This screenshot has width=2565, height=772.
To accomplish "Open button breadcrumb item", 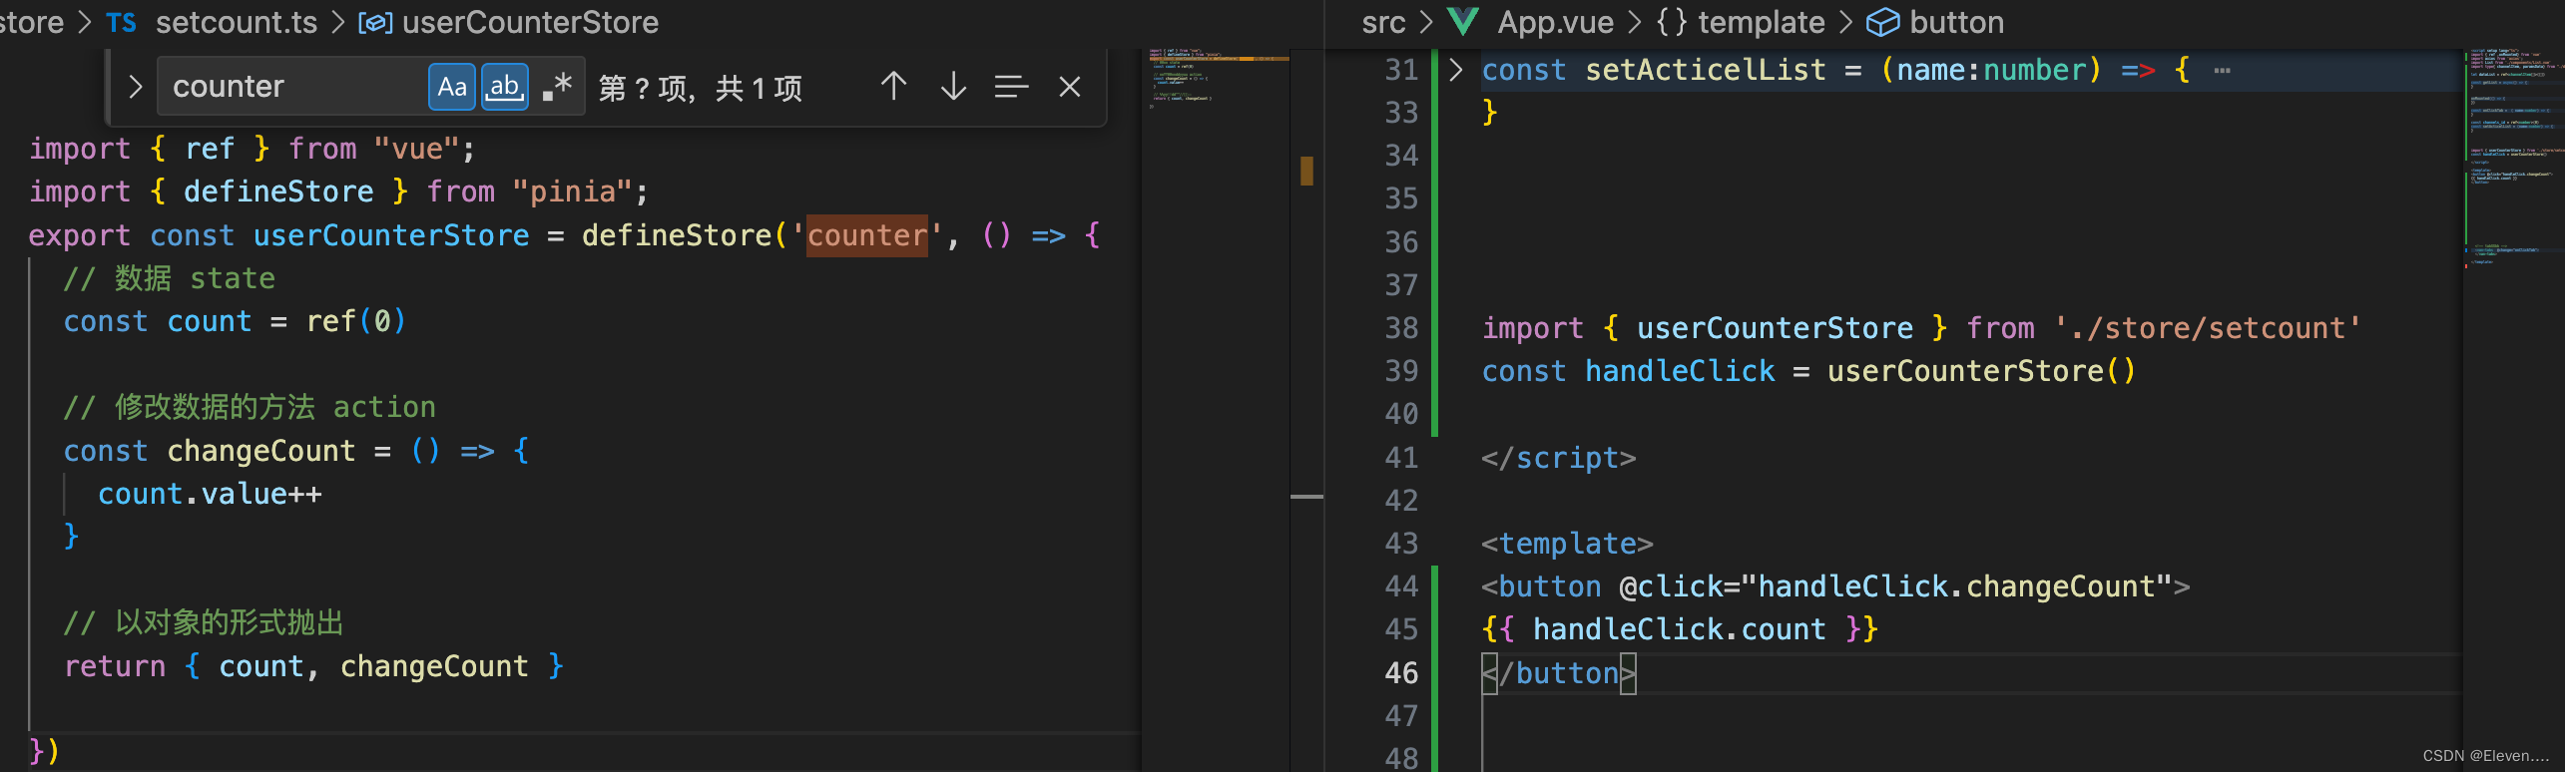I will pos(1956,22).
